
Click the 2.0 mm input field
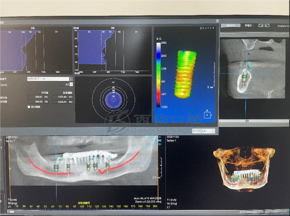coord(64,84)
